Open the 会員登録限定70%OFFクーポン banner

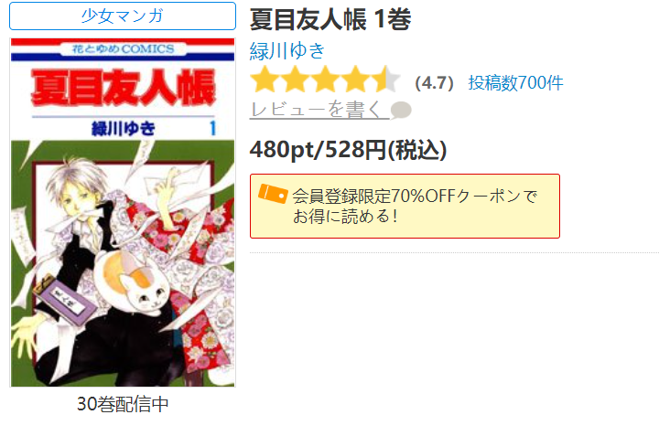[x=405, y=206]
